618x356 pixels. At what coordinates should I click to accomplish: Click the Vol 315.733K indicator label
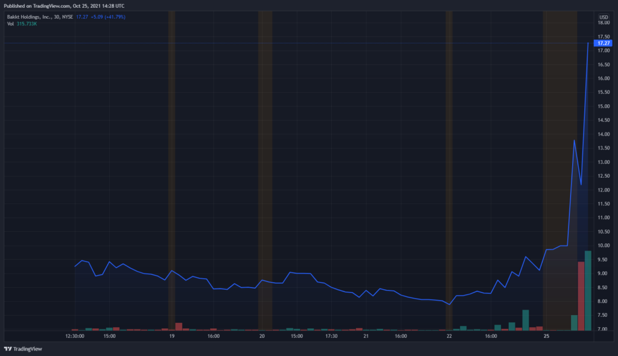click(x=22, y=24)
